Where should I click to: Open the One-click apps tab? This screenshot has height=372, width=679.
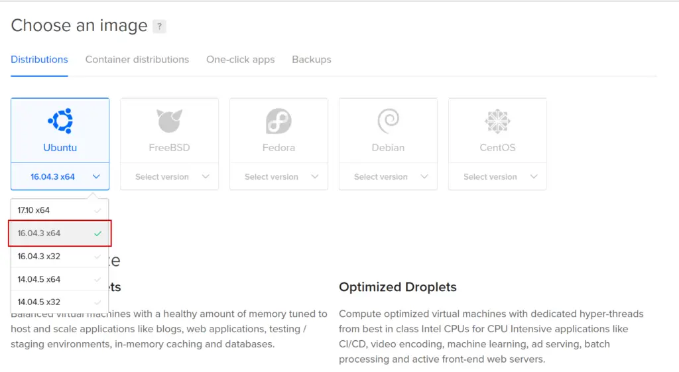pyautogui.click(x=240, y=59)
